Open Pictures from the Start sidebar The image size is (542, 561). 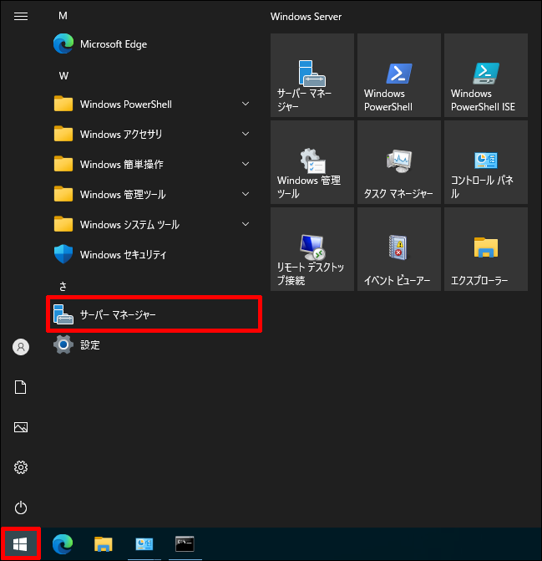(x=21, y=427)
